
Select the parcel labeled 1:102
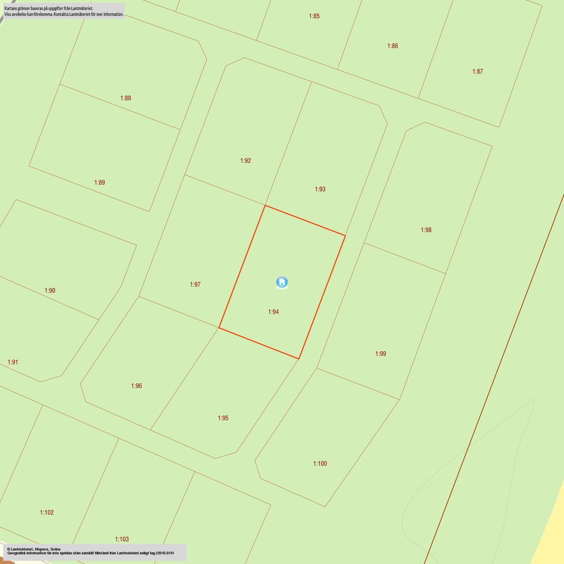[47, 512]
